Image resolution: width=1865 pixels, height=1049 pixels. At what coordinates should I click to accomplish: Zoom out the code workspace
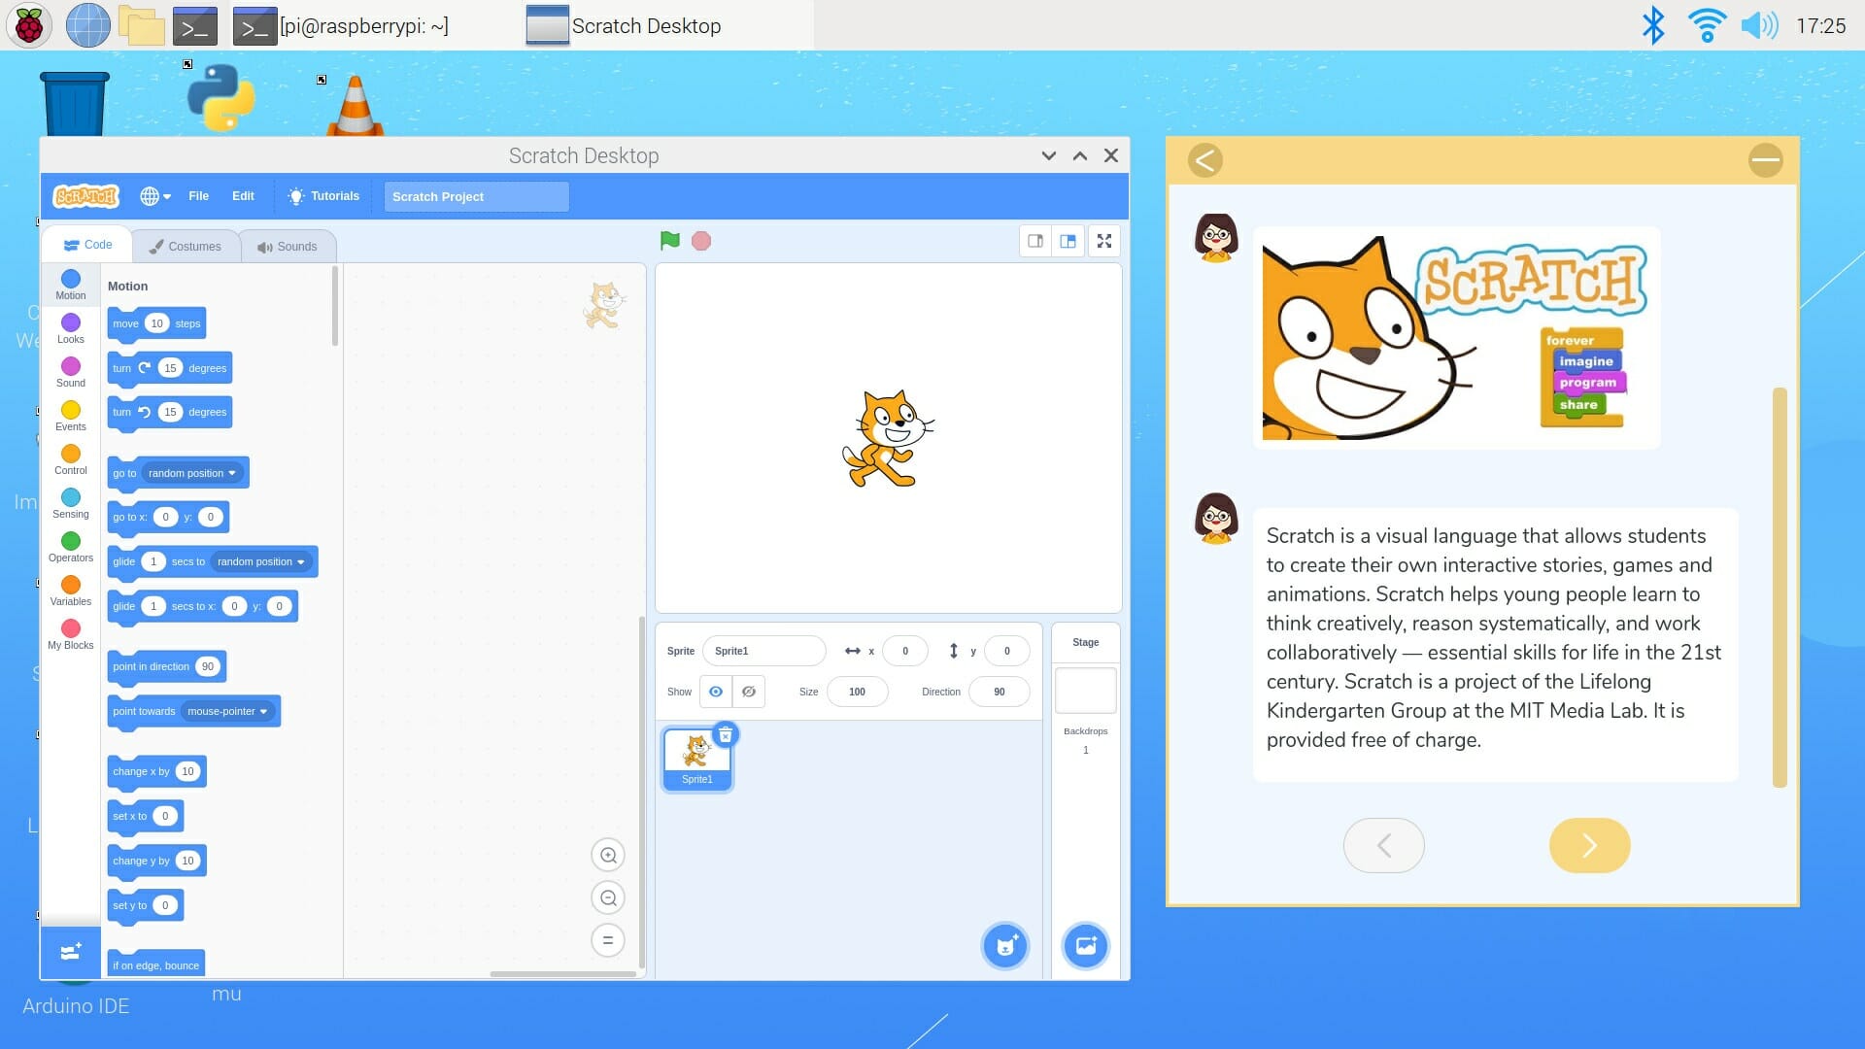click(608, 898)
